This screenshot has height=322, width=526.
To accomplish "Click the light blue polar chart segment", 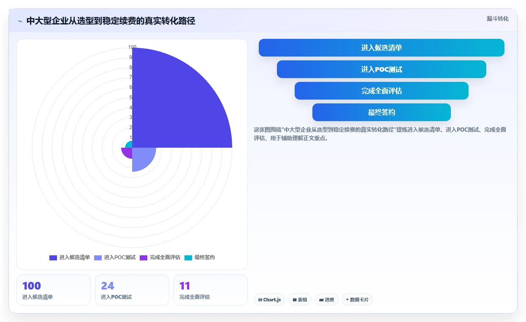I will point(142,157).
